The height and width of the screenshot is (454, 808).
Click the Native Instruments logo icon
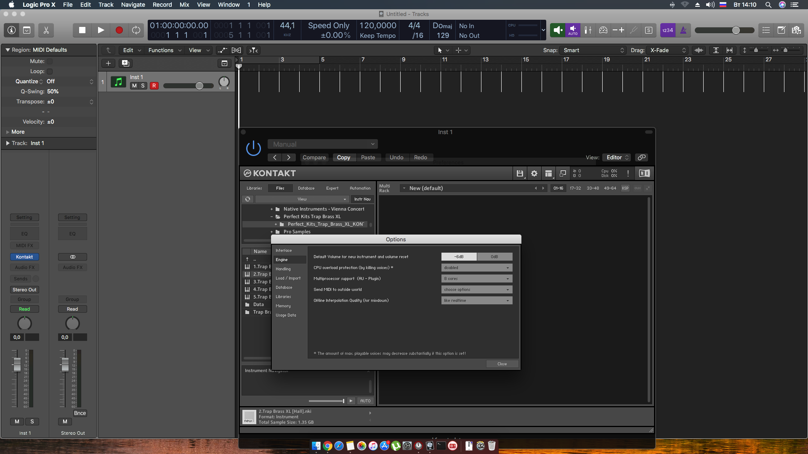(x=644, y=173)
